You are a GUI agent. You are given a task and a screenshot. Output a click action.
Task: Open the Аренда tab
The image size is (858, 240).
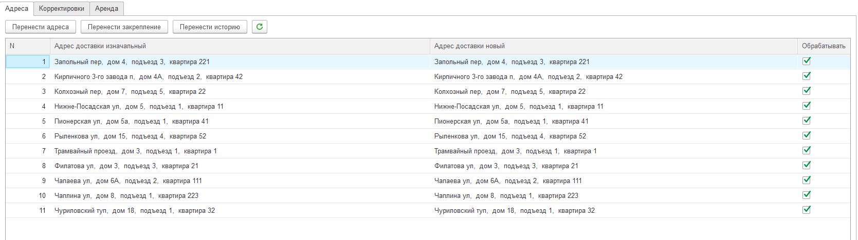[x=106, y=9]
